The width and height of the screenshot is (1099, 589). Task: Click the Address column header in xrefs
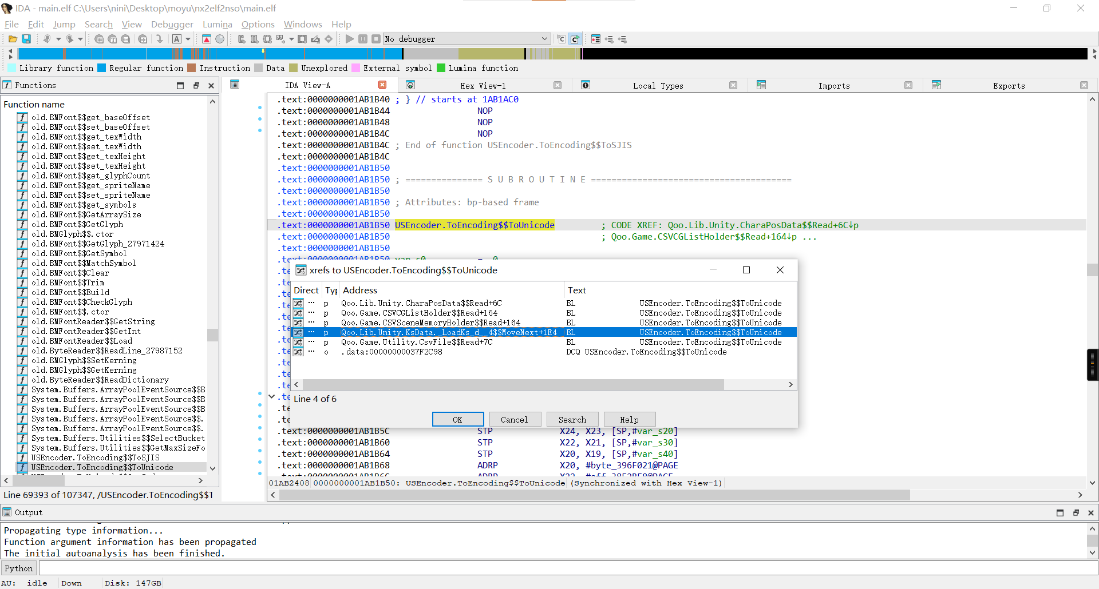coord(452,290)
